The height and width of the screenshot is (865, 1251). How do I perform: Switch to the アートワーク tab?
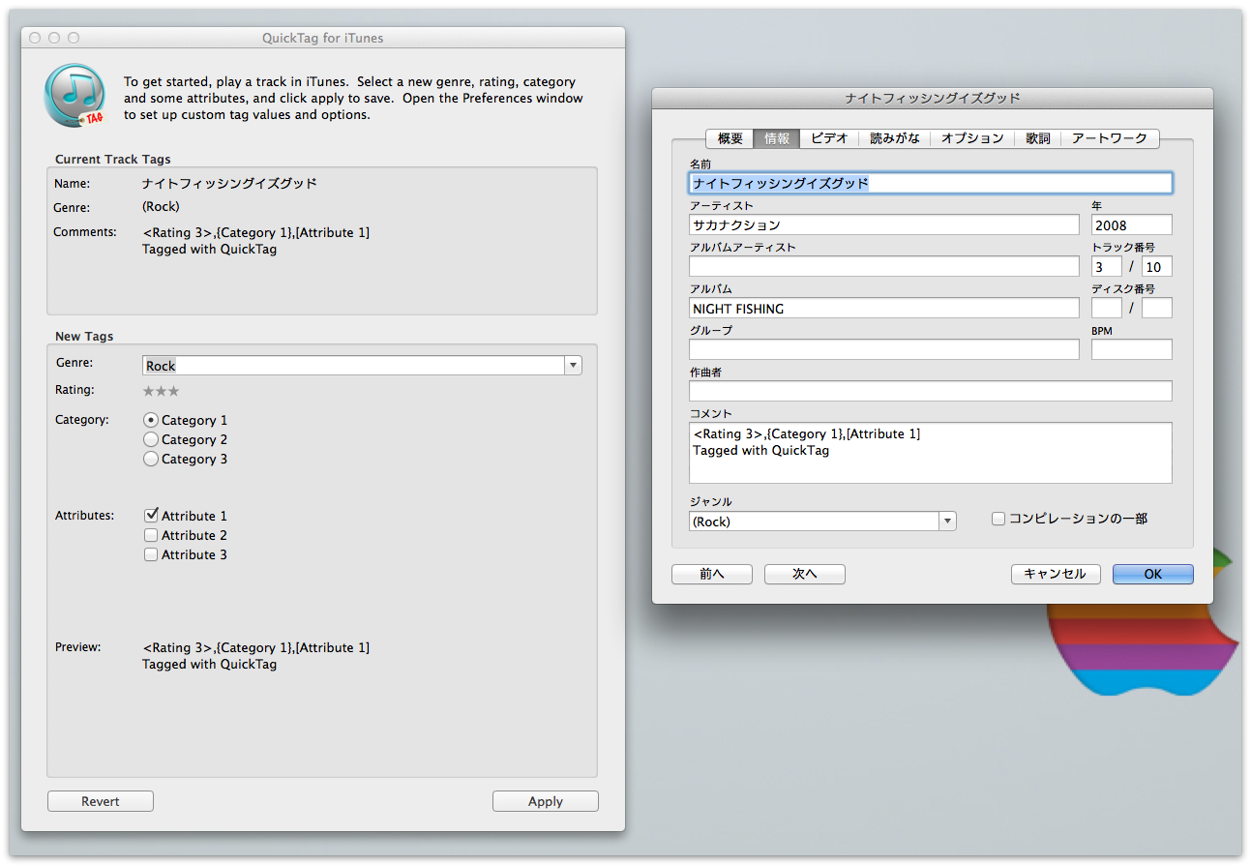click(x=1110, y=138)
